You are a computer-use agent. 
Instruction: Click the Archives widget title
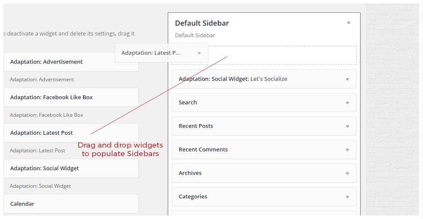coord(190,173)
